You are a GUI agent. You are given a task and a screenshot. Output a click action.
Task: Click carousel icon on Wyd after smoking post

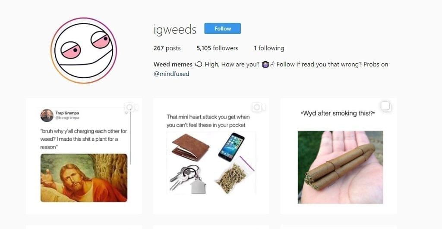(385, 106)
